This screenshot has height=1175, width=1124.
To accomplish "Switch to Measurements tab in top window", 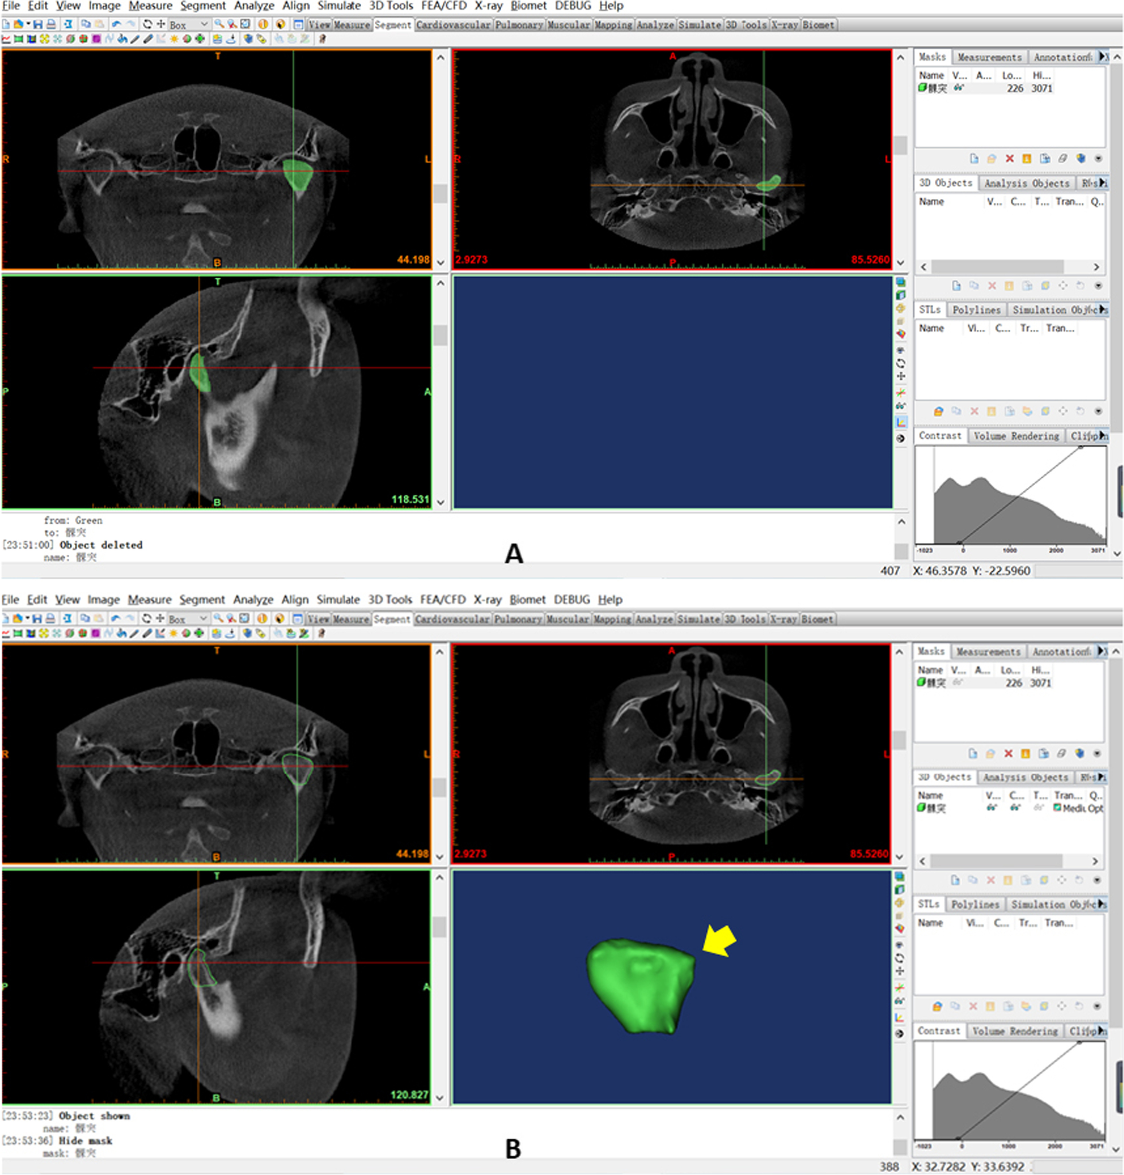I will 989,57.
